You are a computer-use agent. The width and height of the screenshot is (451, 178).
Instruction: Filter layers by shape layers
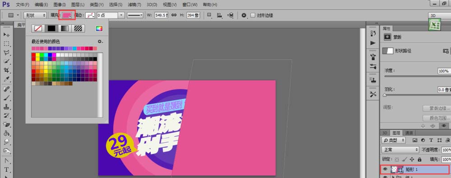[x=439, y=140]
